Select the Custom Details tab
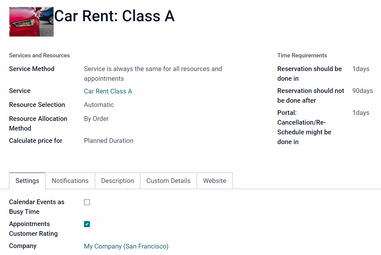This screenshot has height=255, width=381. click(168, 181)
